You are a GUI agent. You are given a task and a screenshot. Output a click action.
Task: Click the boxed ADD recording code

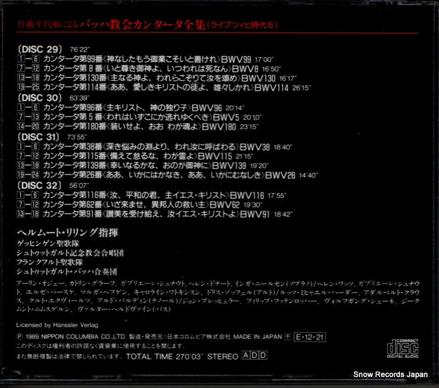coord(255,355)
